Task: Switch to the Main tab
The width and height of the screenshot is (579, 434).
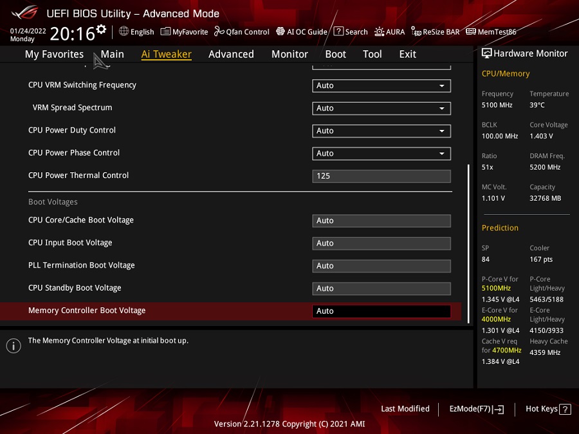Action: (112, 54)
